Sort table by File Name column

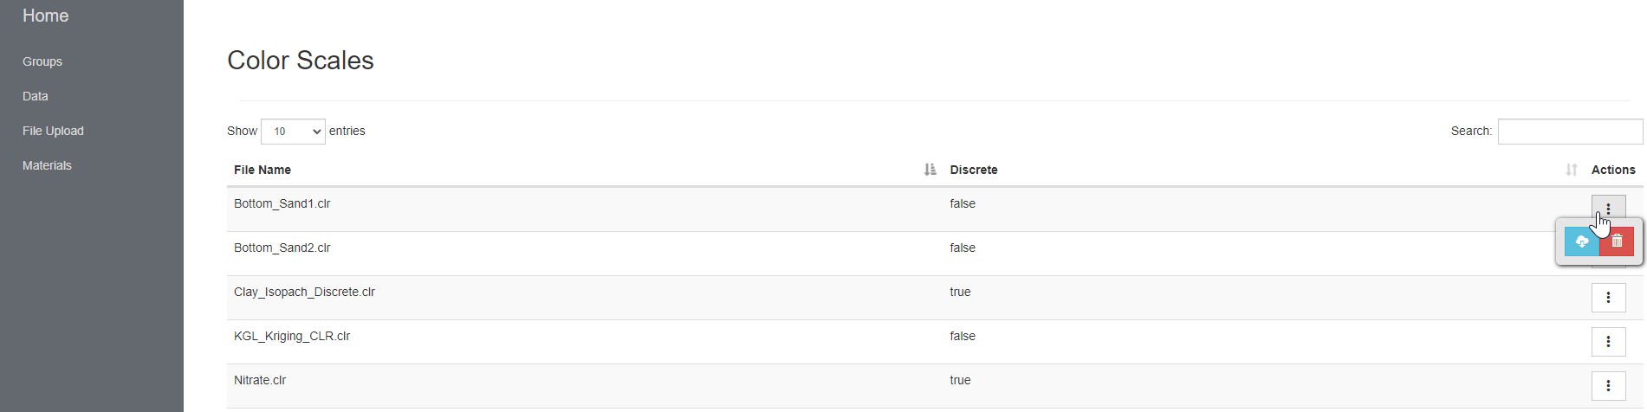(930, 170)
